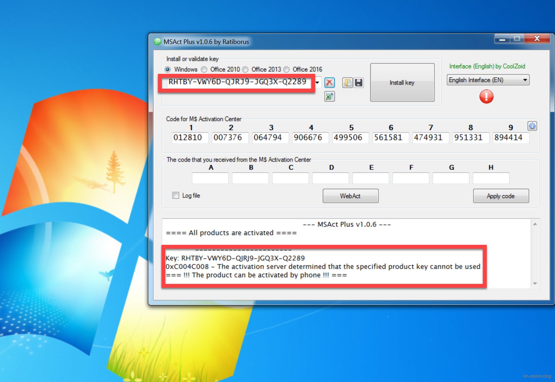
Task: Select the Office 2010 radio button
Action: tap(204, 69)
